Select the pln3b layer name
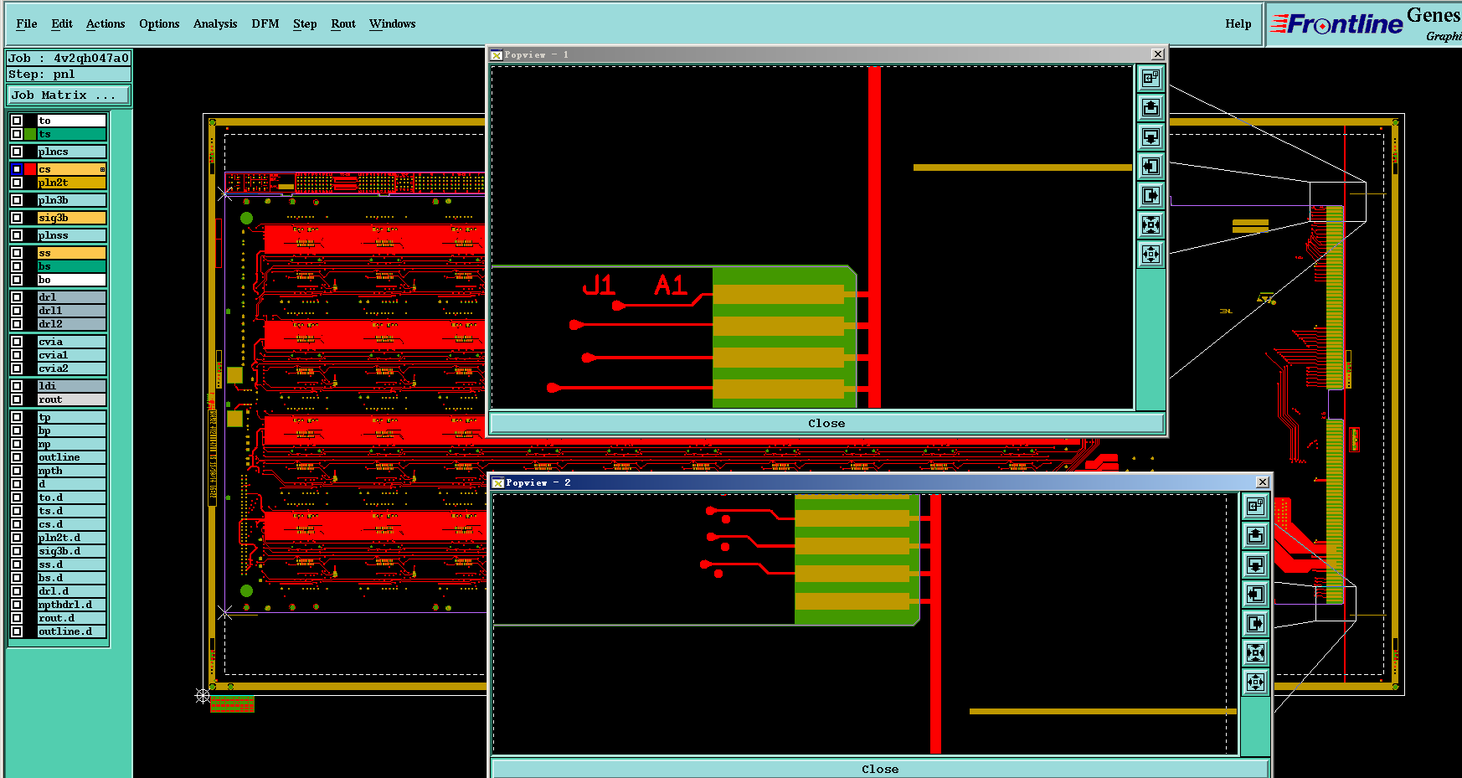The width and height of the screenshot is (1462, 778). 72,200
